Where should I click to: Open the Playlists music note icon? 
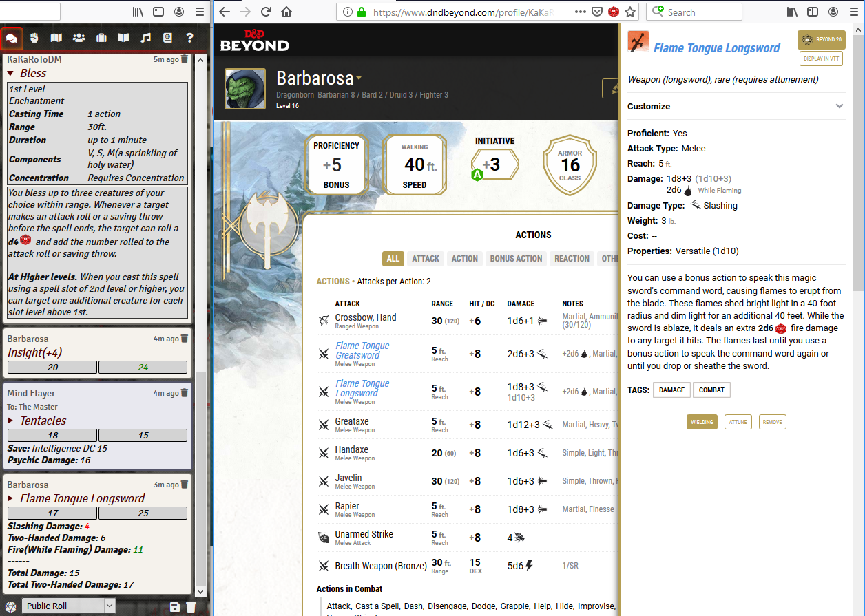pos(145,38)
